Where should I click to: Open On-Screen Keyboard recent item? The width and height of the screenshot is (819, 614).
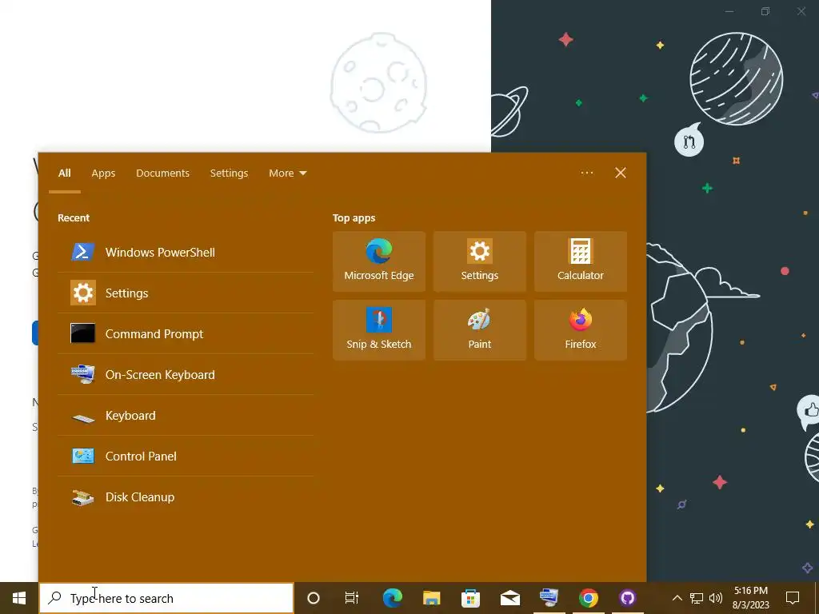(x=186, y=374)
